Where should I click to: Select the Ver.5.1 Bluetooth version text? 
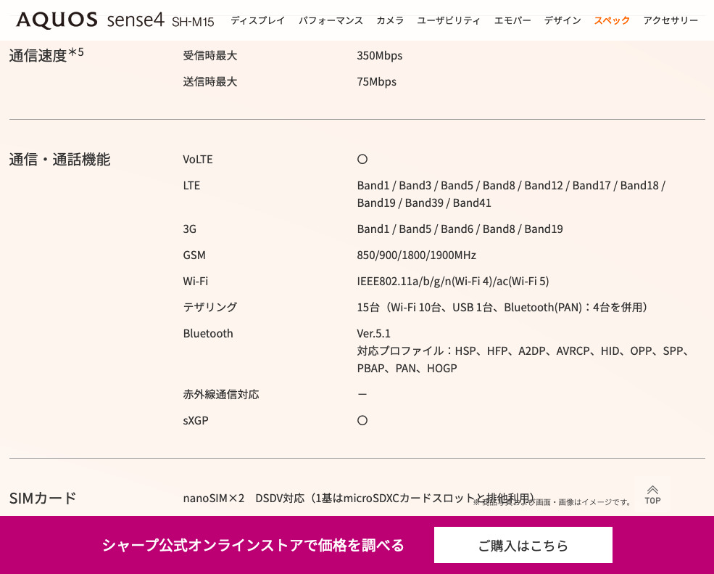(x=373, y=334)
